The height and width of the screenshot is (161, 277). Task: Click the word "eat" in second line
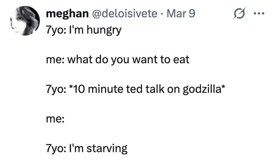(181, 60)
